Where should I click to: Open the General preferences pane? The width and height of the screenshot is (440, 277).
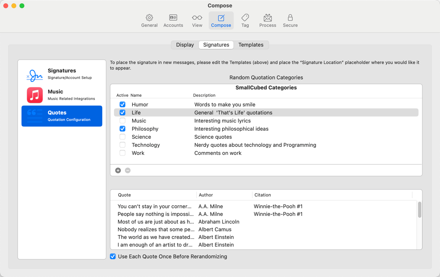149,21
